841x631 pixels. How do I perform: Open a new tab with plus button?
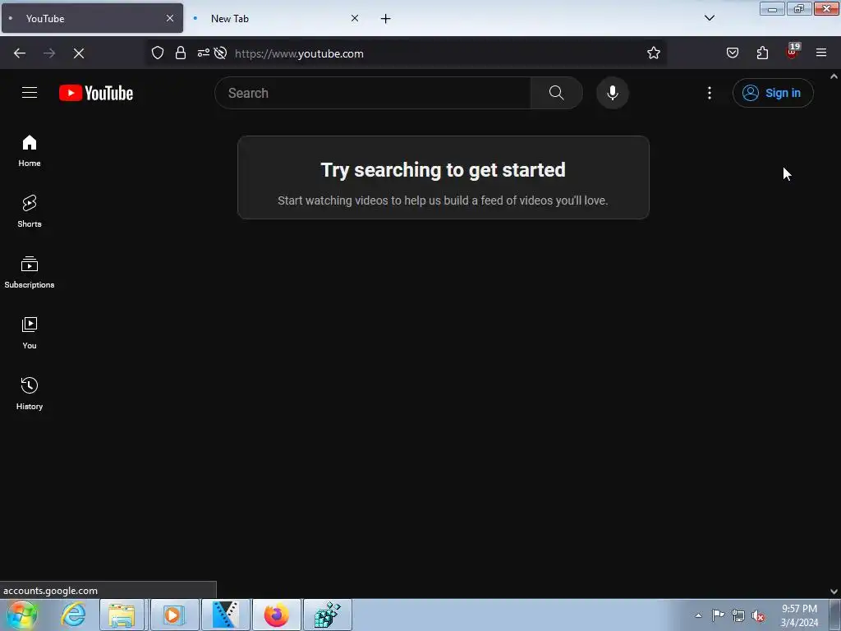coord(385,19)
